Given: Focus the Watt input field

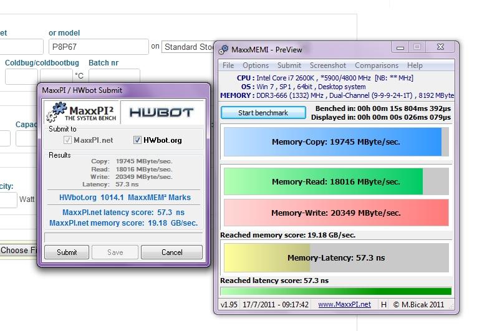Looking at the screenshot, I should pyautogui.click(x=8, y=199).
